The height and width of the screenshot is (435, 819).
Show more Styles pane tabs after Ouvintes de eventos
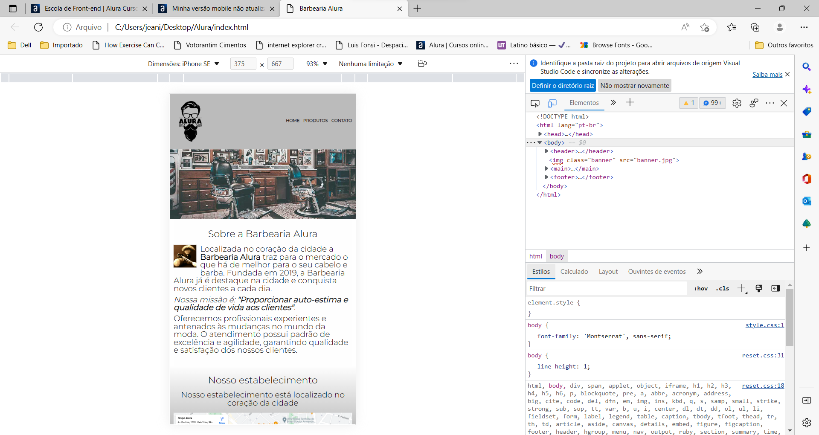[x=700, y=271]
